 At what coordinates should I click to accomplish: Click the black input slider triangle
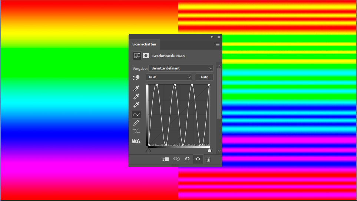[148, 150]
